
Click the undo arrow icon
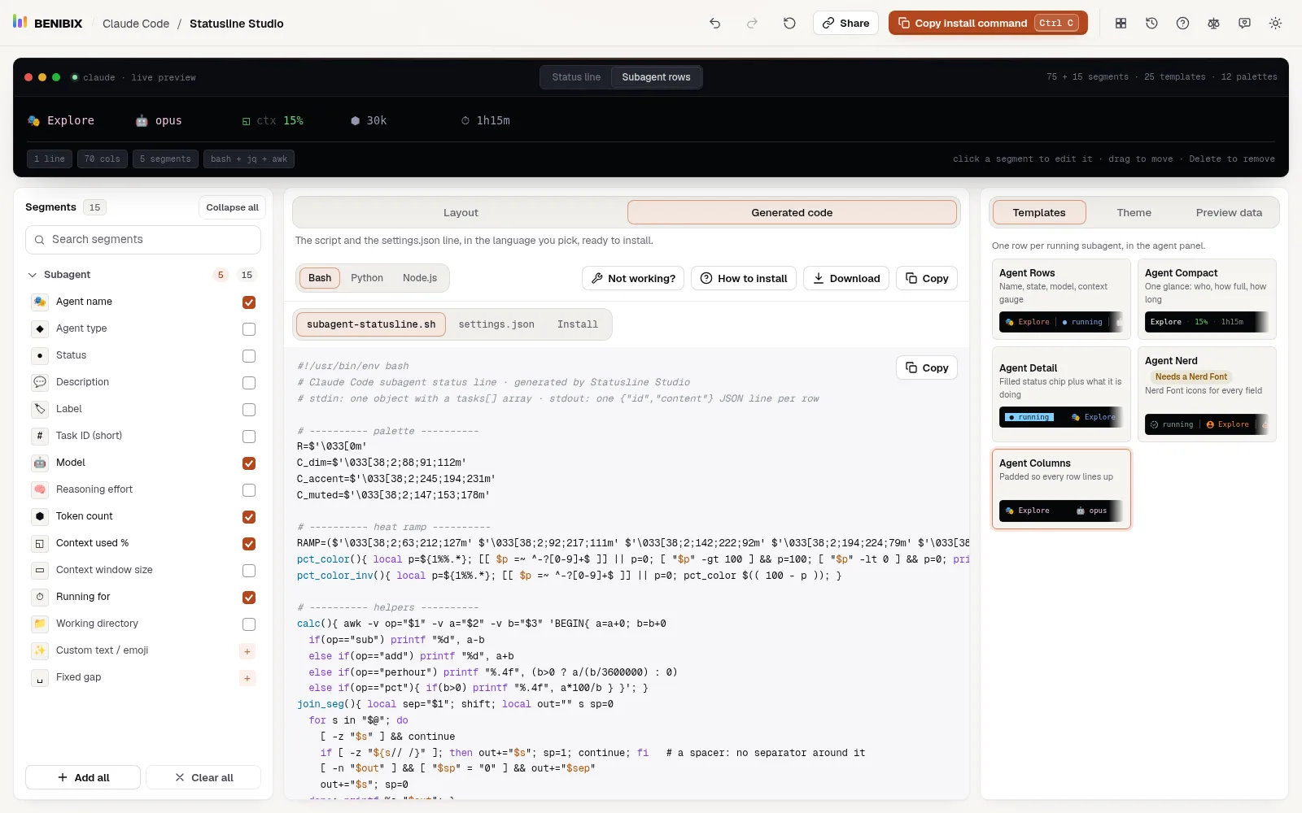[714, 24]
